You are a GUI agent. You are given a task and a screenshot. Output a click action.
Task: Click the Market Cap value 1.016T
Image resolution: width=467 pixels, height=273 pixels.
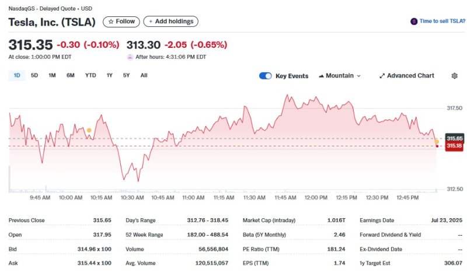(336, 220)
